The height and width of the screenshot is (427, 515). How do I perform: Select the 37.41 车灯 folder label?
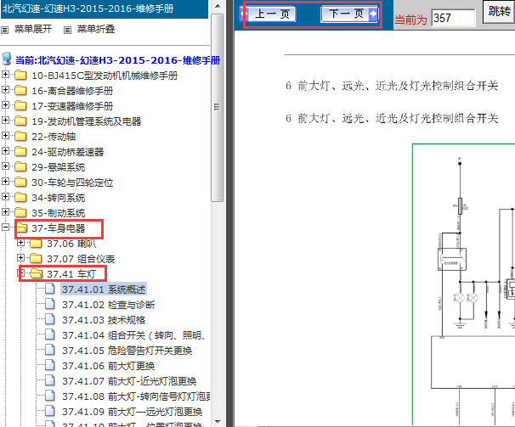(x=71, y=274)
